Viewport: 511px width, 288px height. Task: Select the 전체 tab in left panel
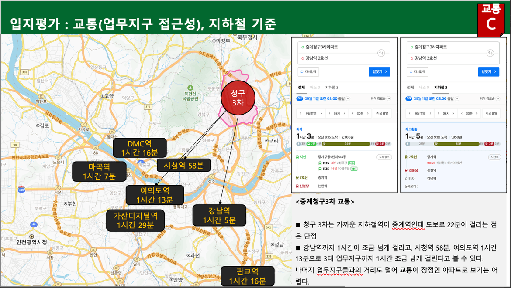pos(301,88)
